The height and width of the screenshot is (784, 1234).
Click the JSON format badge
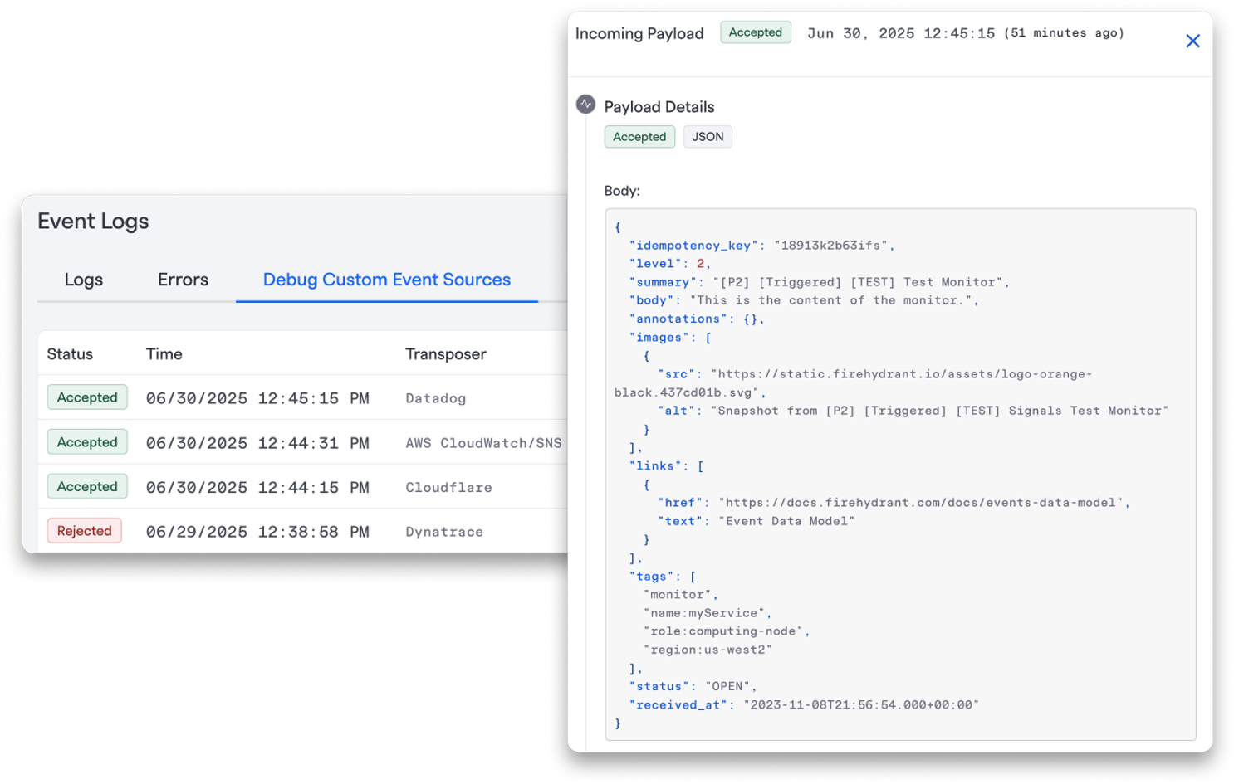pos(708,137)
